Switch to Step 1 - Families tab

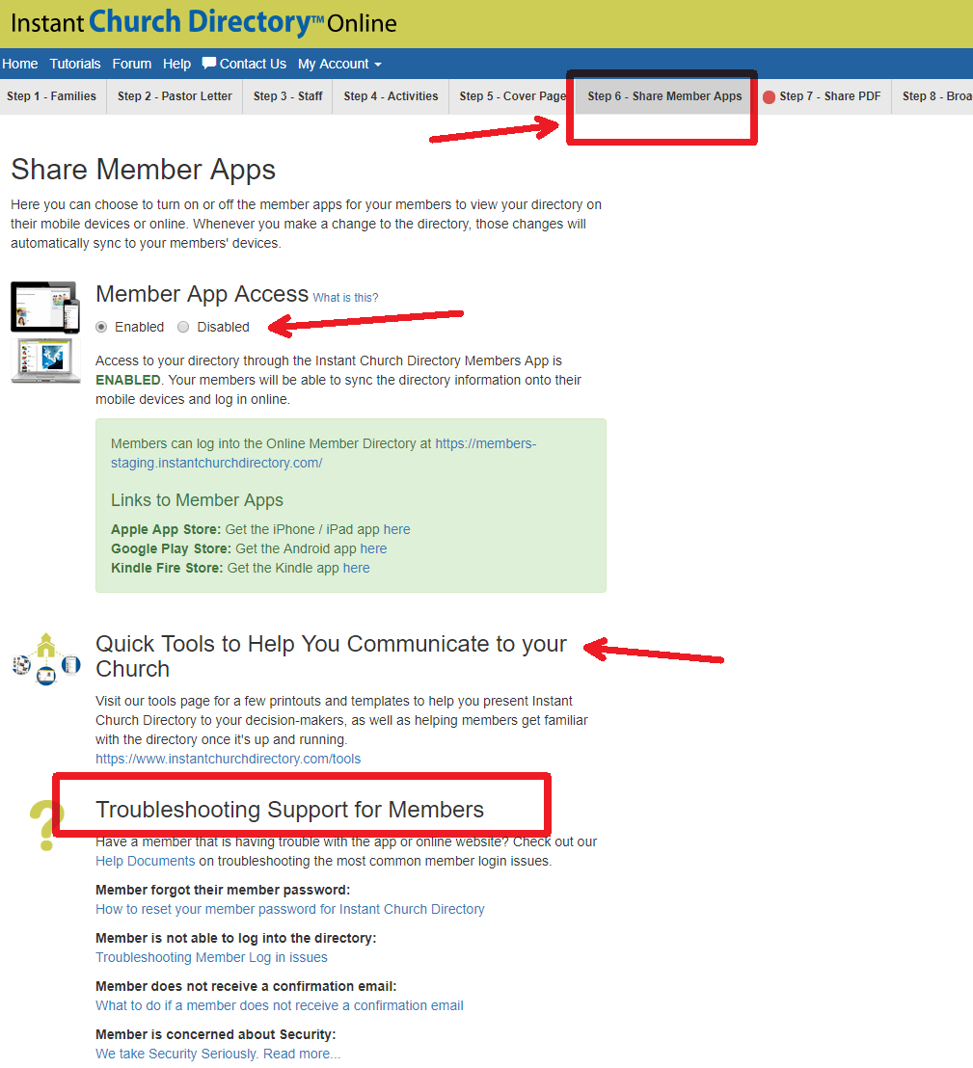pyautogui.click(x=52, y=96)
